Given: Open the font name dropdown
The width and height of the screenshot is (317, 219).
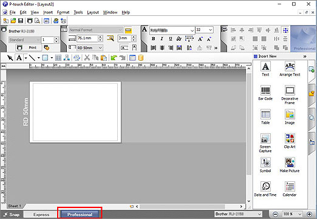Looking at the screenshot, I should (x=192, y=30).
